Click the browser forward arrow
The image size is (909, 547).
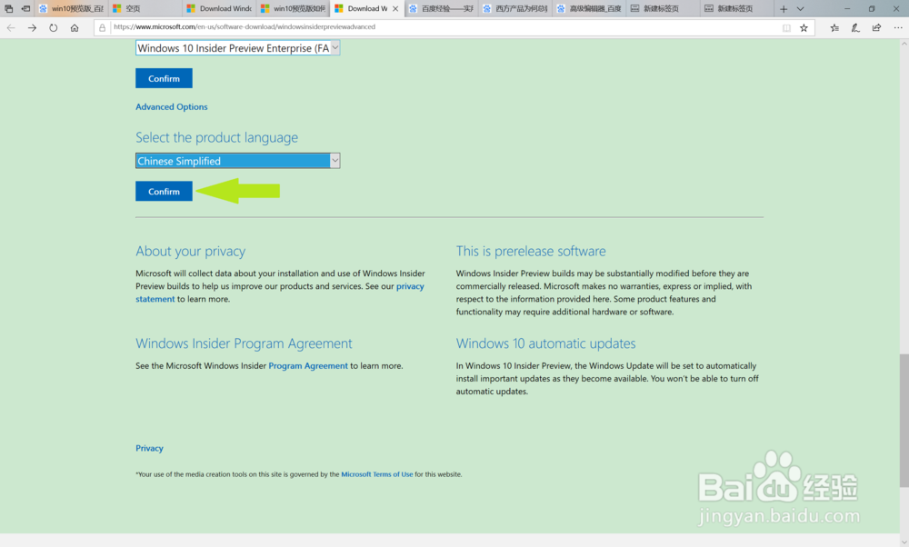click(x=32, y=28)
